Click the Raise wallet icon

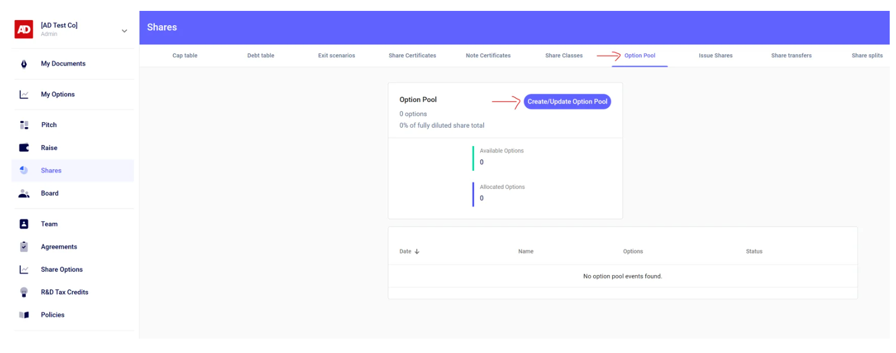[24, 148]
